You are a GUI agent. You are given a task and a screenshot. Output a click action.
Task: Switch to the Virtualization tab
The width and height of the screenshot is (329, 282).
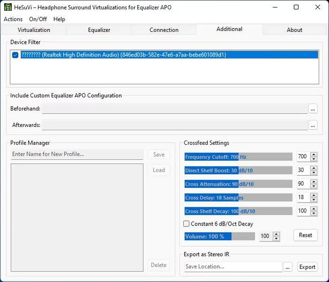[x=34, y=30]
